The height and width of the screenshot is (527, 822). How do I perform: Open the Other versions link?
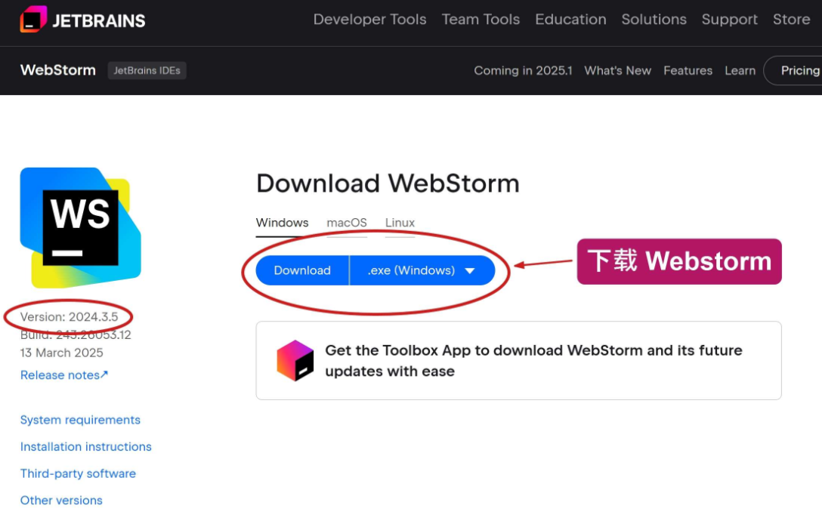point(61,501)
